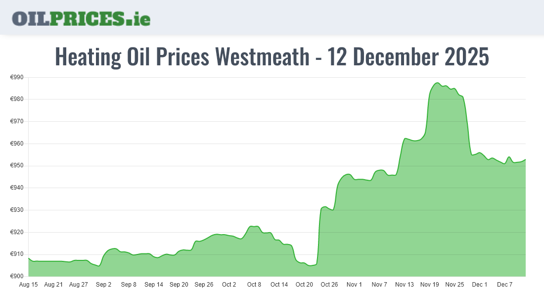544x297 pixels.
Task: Click the Oct 8 x-axis label
Action: (x=254, y=285)
